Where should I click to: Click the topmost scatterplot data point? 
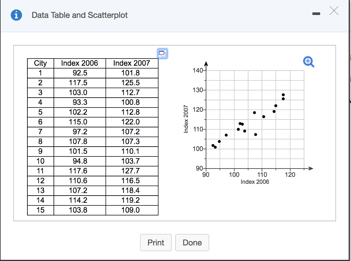click(x=283, y=95)
